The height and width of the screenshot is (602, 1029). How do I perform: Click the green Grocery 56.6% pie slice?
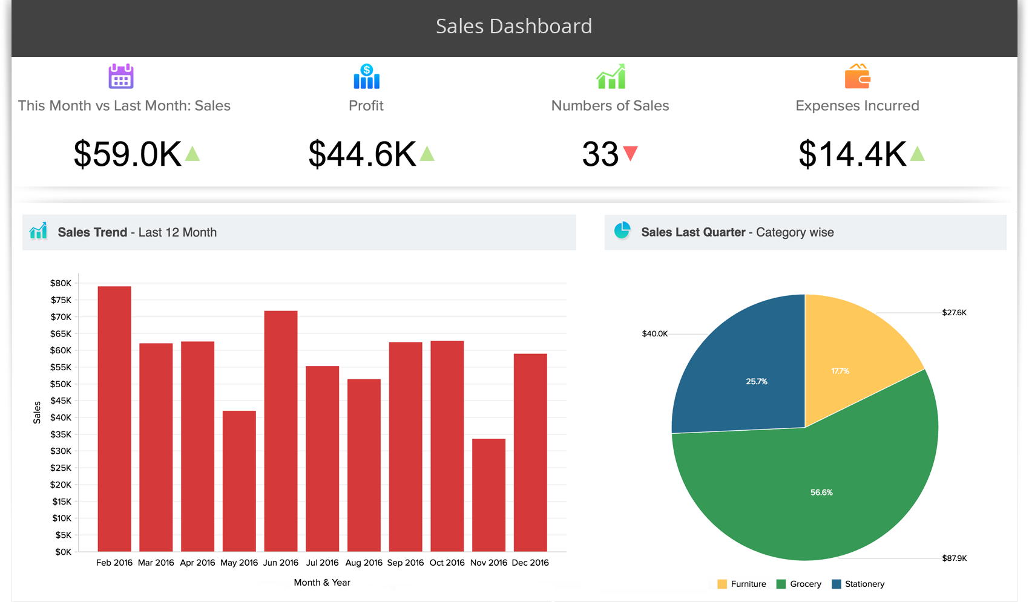821,492
